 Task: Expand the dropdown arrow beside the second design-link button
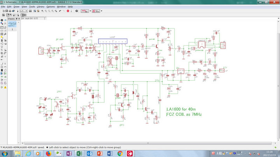(x=101, y=11)
